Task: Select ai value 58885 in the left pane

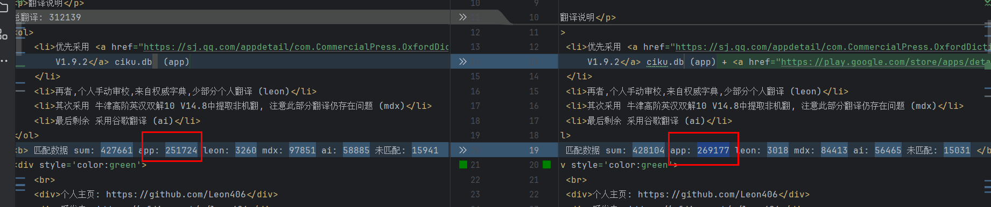Action: 356,151
